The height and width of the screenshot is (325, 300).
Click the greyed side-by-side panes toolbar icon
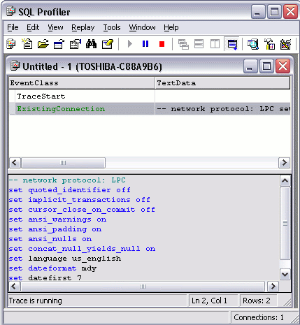(215, 44)
